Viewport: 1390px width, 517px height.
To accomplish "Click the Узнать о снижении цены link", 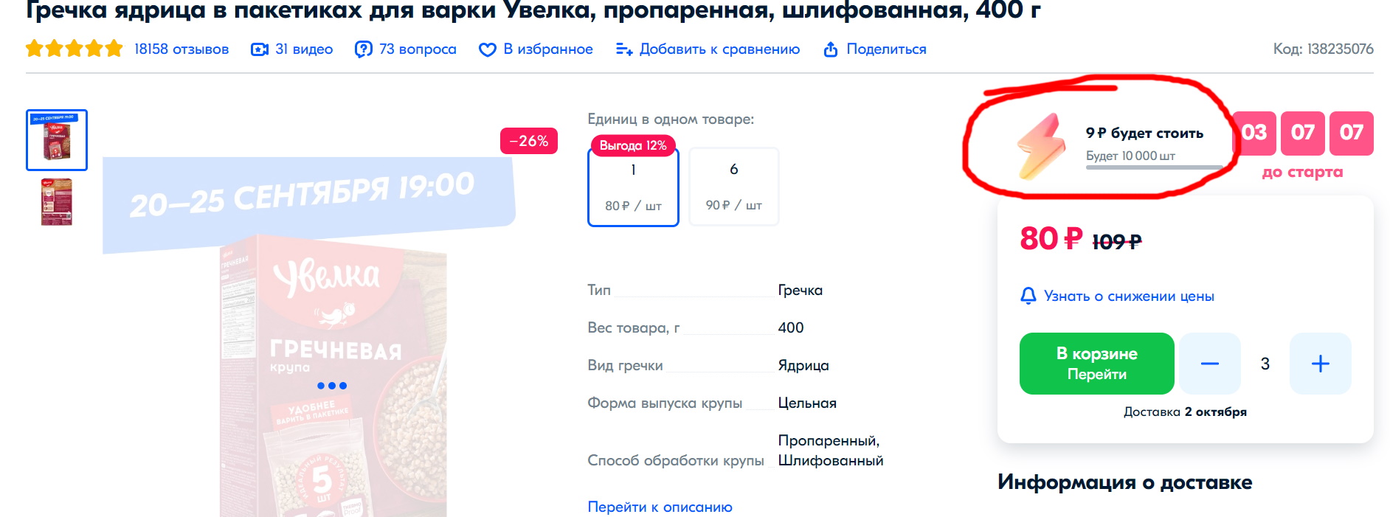I will click(1129, 296).
